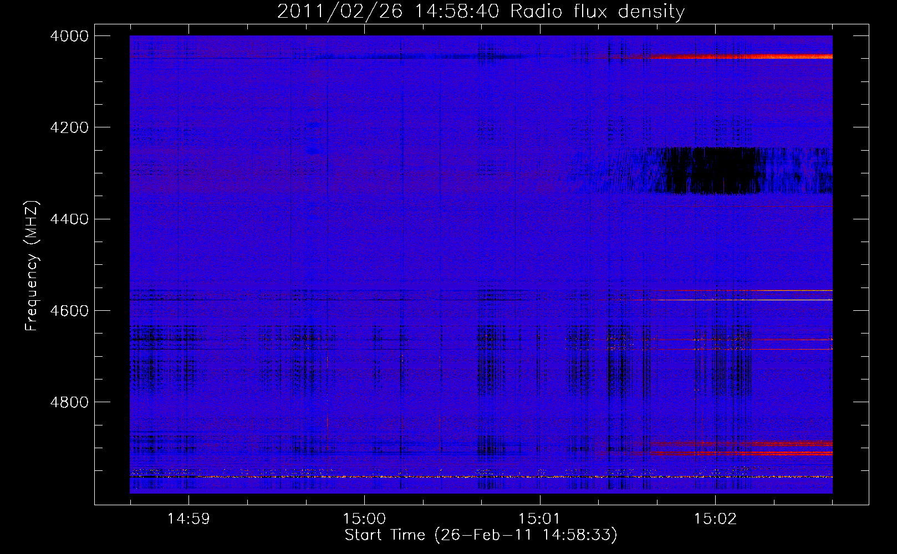The width and height of the screenshot is (897, 554).
Task: Click the 4800 frequency tick label
Action: click(x=69, y=402)
